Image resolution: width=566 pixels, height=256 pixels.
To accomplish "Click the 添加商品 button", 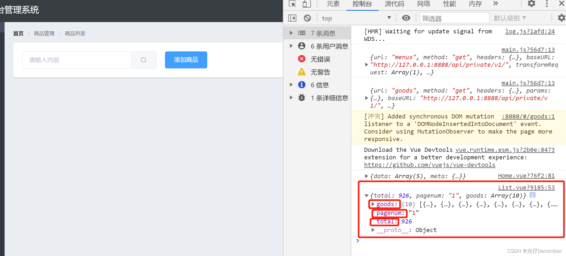I will 186,60.
